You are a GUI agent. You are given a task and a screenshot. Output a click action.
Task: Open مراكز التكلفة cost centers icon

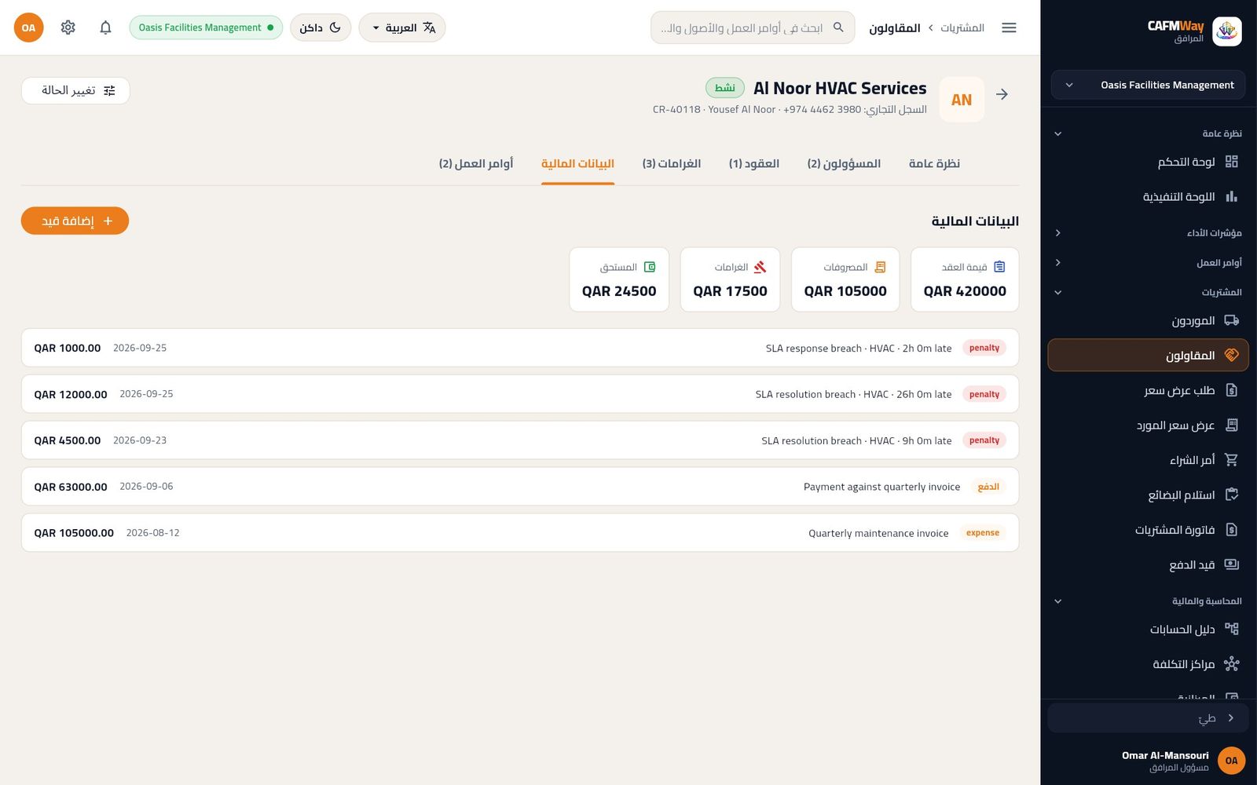(1231, 664)
